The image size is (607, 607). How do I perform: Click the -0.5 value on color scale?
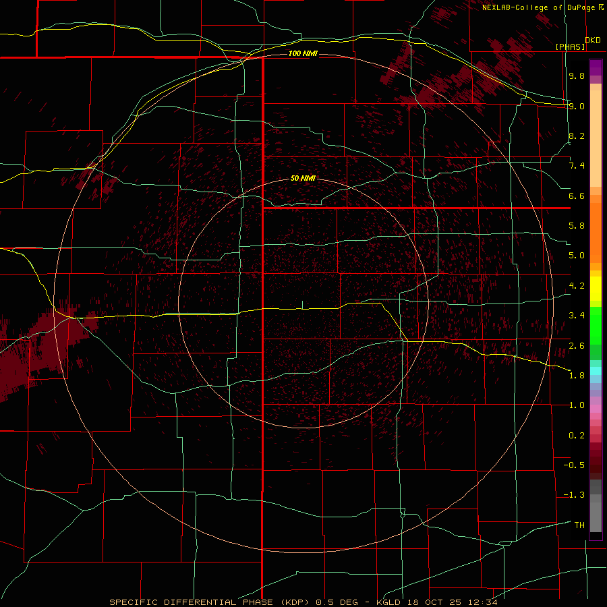point(574,465)
